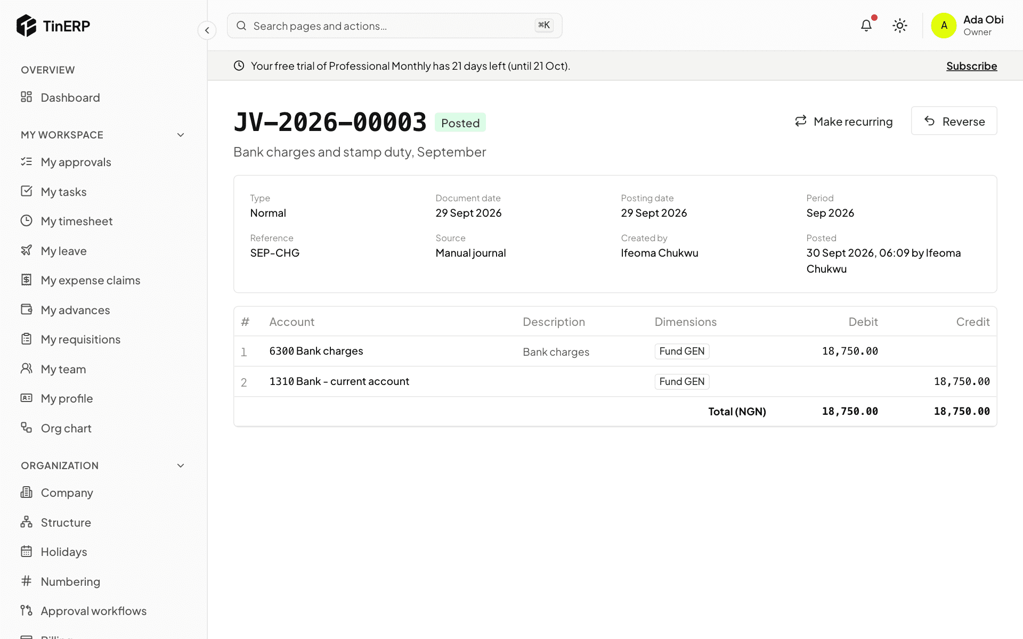Viewport: 1023px width, 639px height.
Task: Click the TinERP logo icon
Action: (26, 26)
